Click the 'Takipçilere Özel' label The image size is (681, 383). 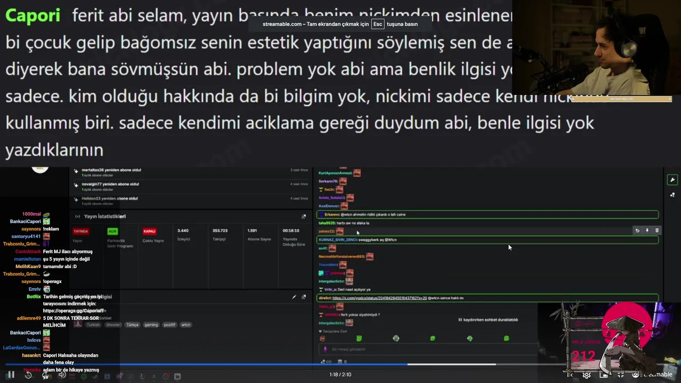point(333,331)
